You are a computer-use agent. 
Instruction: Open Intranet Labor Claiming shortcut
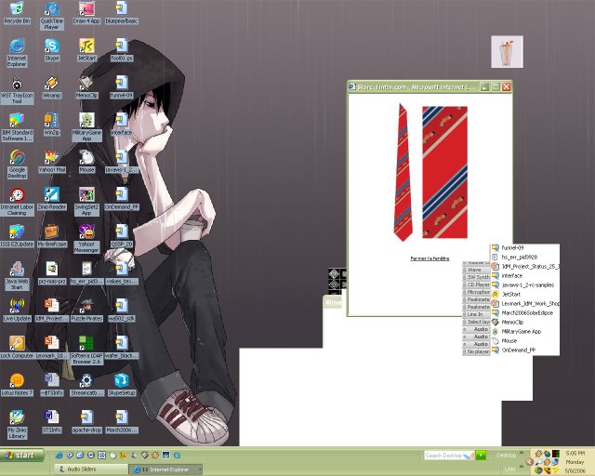coord(17,201)
